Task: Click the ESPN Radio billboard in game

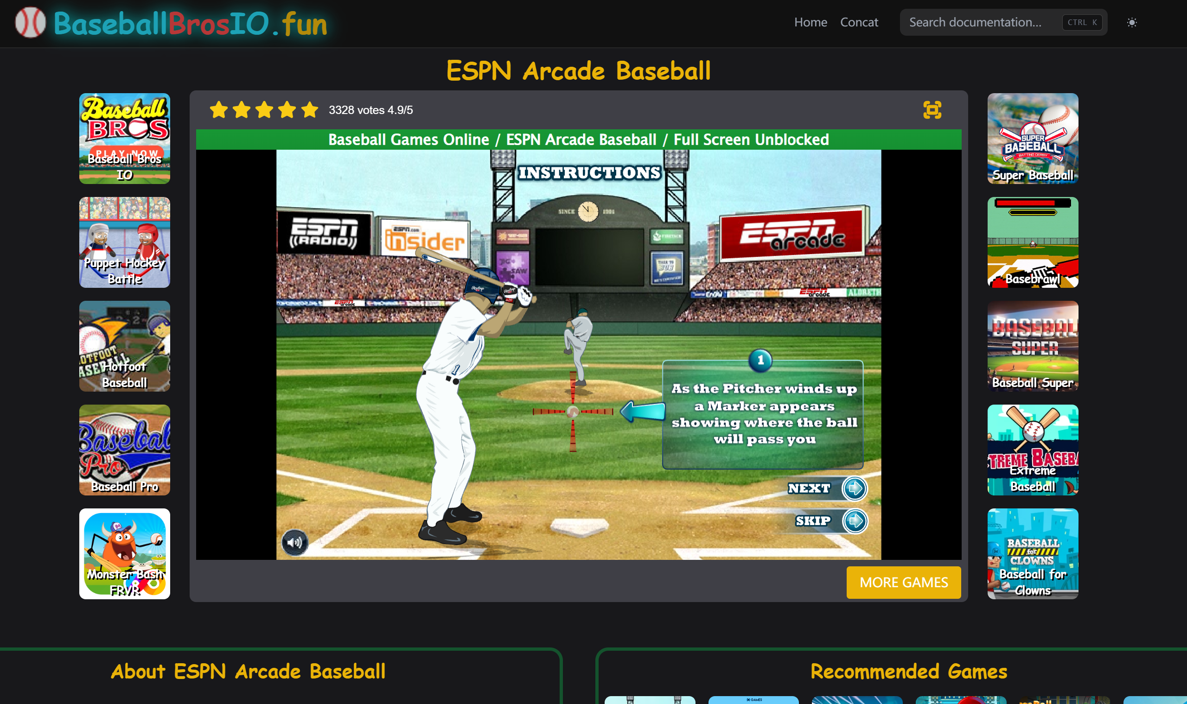Action: point(324,233)
